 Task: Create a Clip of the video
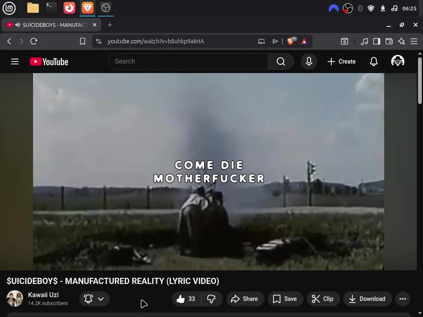click(x=323, y=299)
